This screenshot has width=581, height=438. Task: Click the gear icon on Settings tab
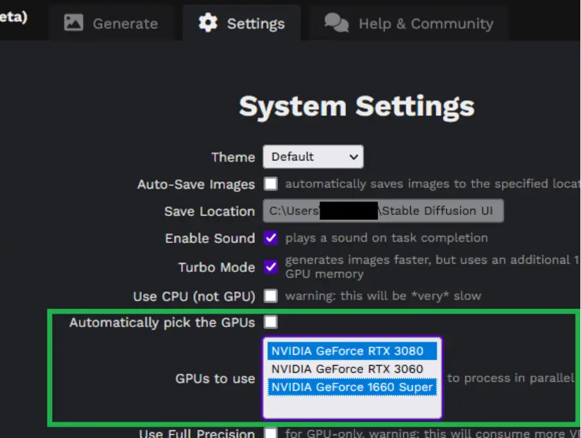208,23
